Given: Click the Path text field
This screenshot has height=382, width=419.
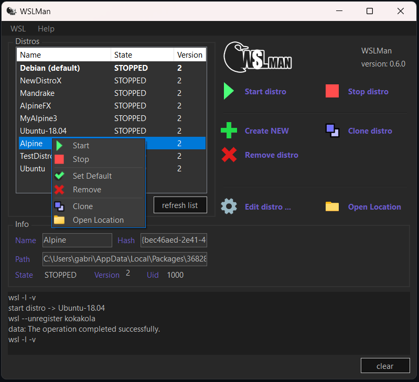Looking at the screenshot, I should point(125,259).
